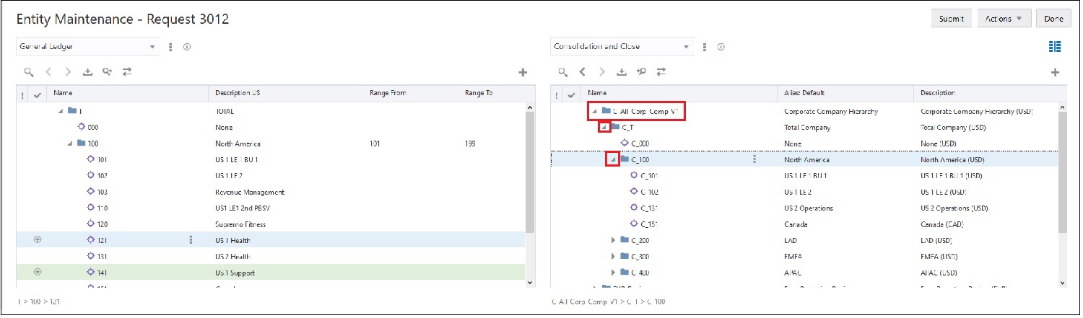Click download icon in Consolidation and Close toolbar
The height and width of the screenshot is (318, 1083).
coord(622,72)
